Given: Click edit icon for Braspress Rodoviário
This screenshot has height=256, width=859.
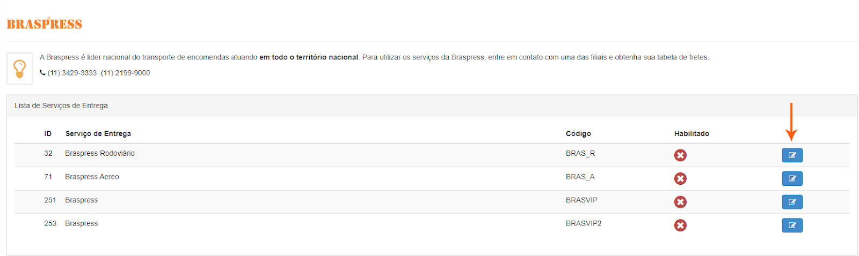Looking at the screenshot, I should pyautogui.click(x=792, y=155).
